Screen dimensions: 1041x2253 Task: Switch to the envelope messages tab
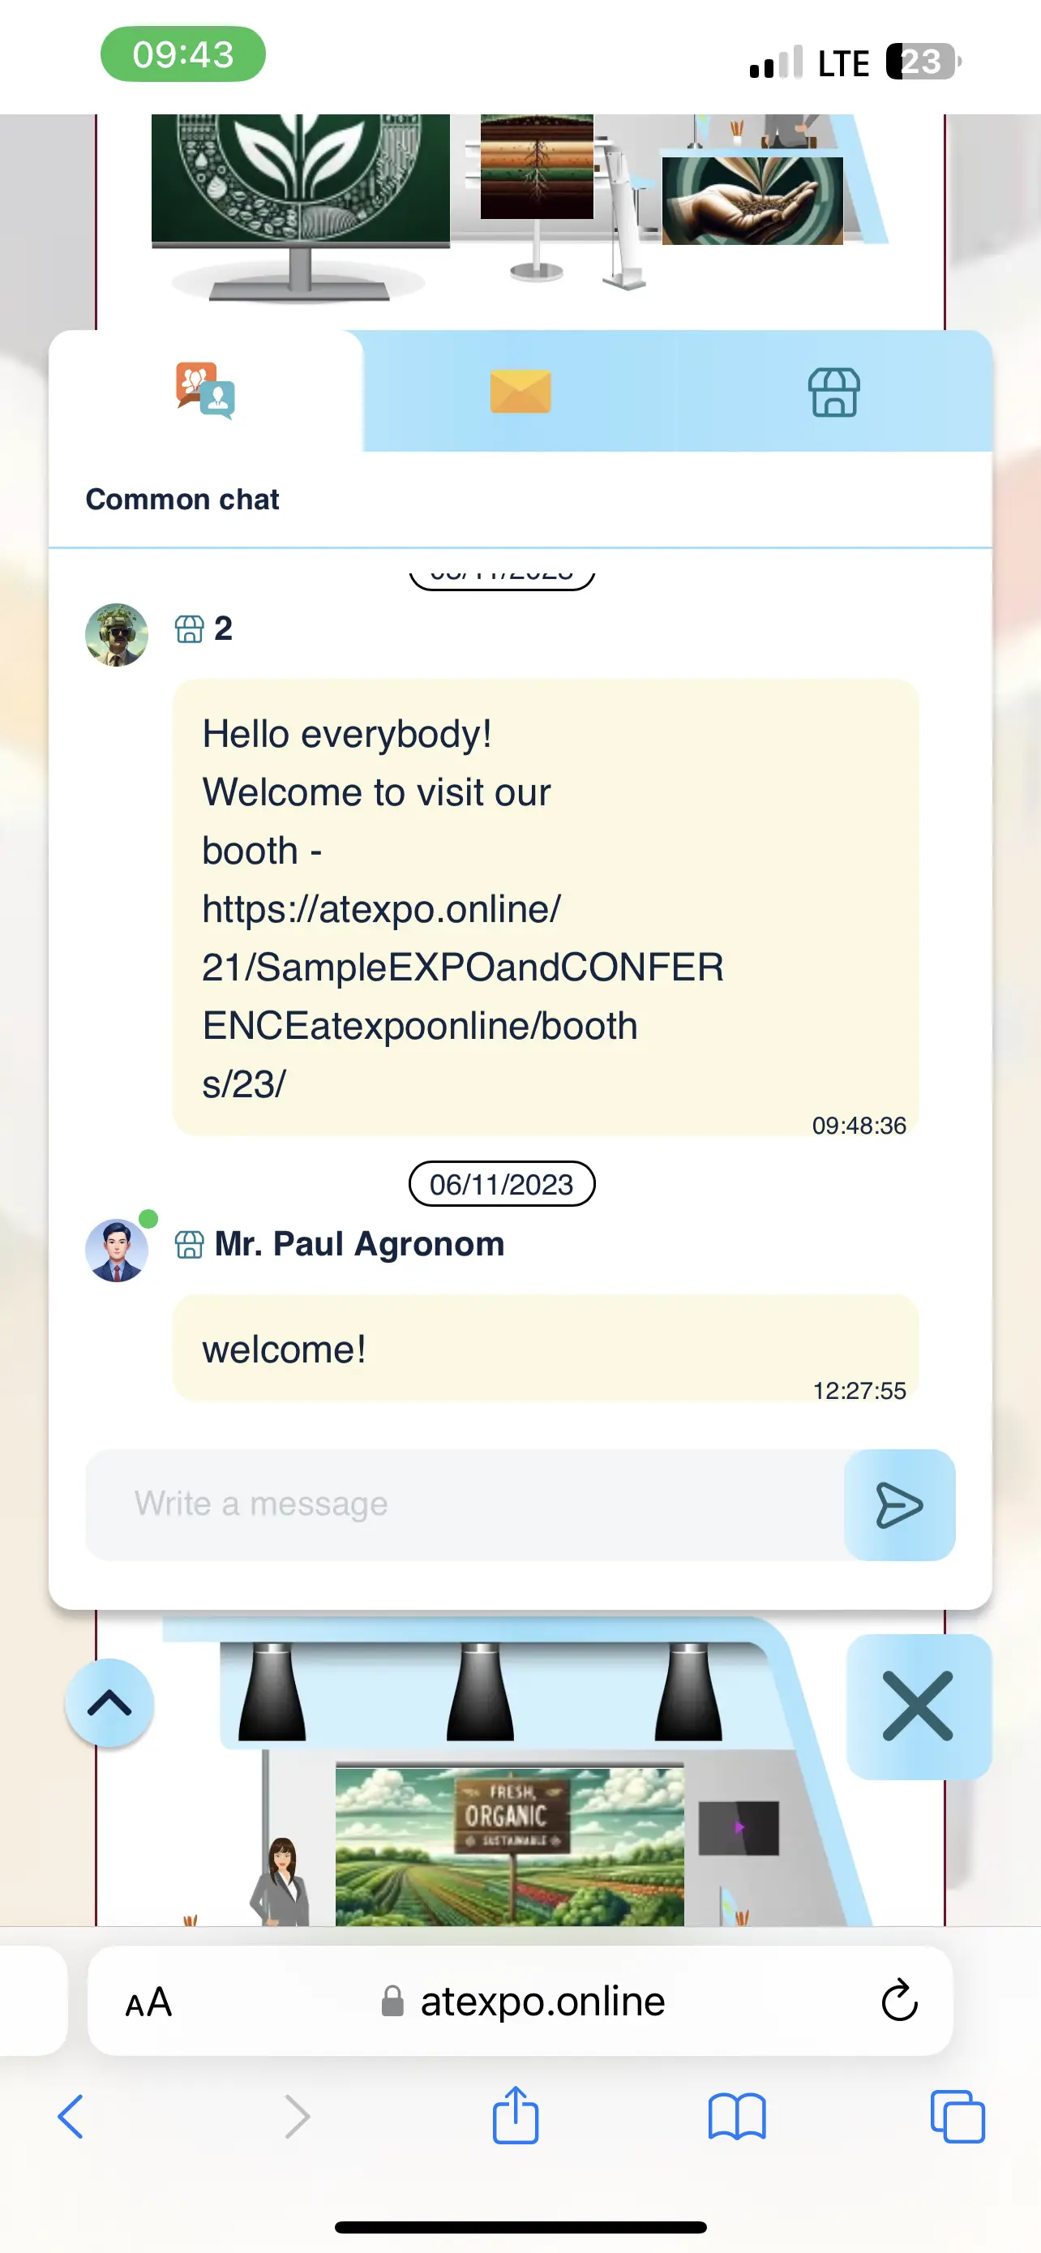pos(520,391)
